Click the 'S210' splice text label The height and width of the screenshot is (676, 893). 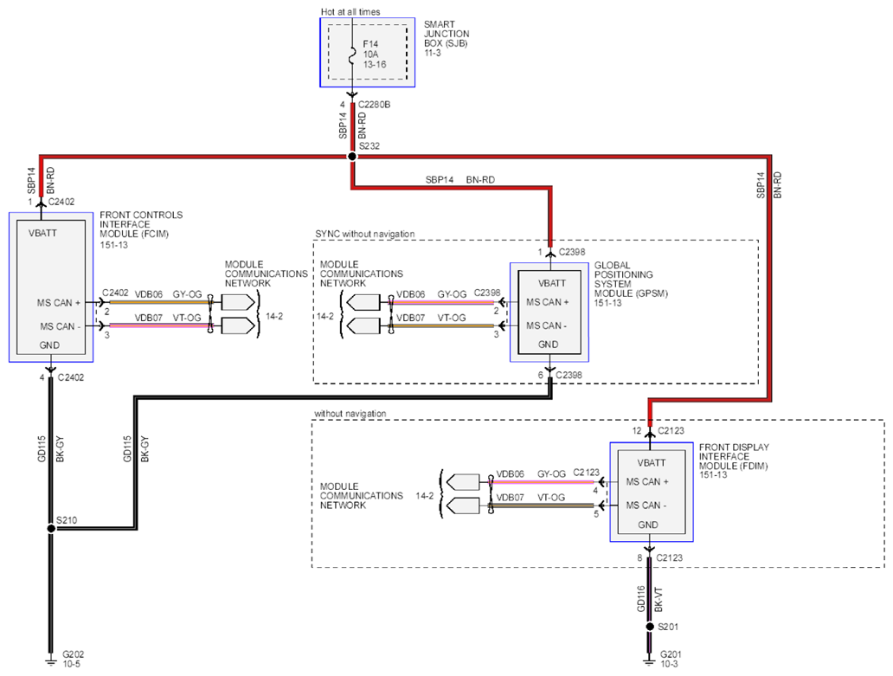pyautogui.click(x=67, y=520)
